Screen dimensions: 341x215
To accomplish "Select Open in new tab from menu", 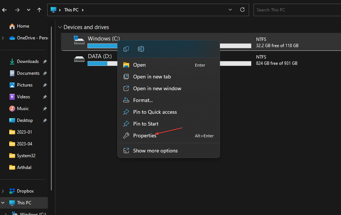I will (x=152, y=77).
